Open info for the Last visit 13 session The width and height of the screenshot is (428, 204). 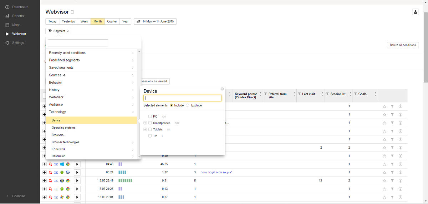[401, 181]
